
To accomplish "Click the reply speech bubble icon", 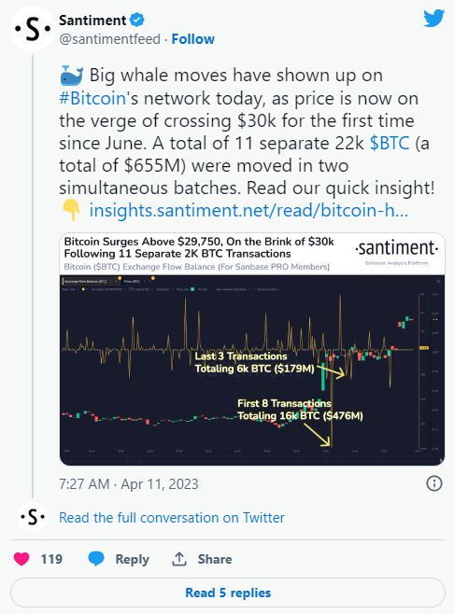I will pyautogui.click(x=96, y=559).
